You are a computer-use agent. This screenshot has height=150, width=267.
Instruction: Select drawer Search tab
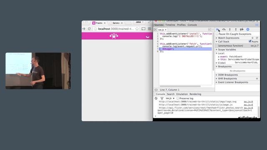(x=171, y=94)
